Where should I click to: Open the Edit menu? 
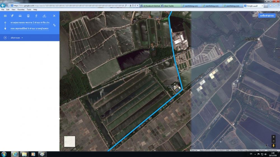click(8, 9)
